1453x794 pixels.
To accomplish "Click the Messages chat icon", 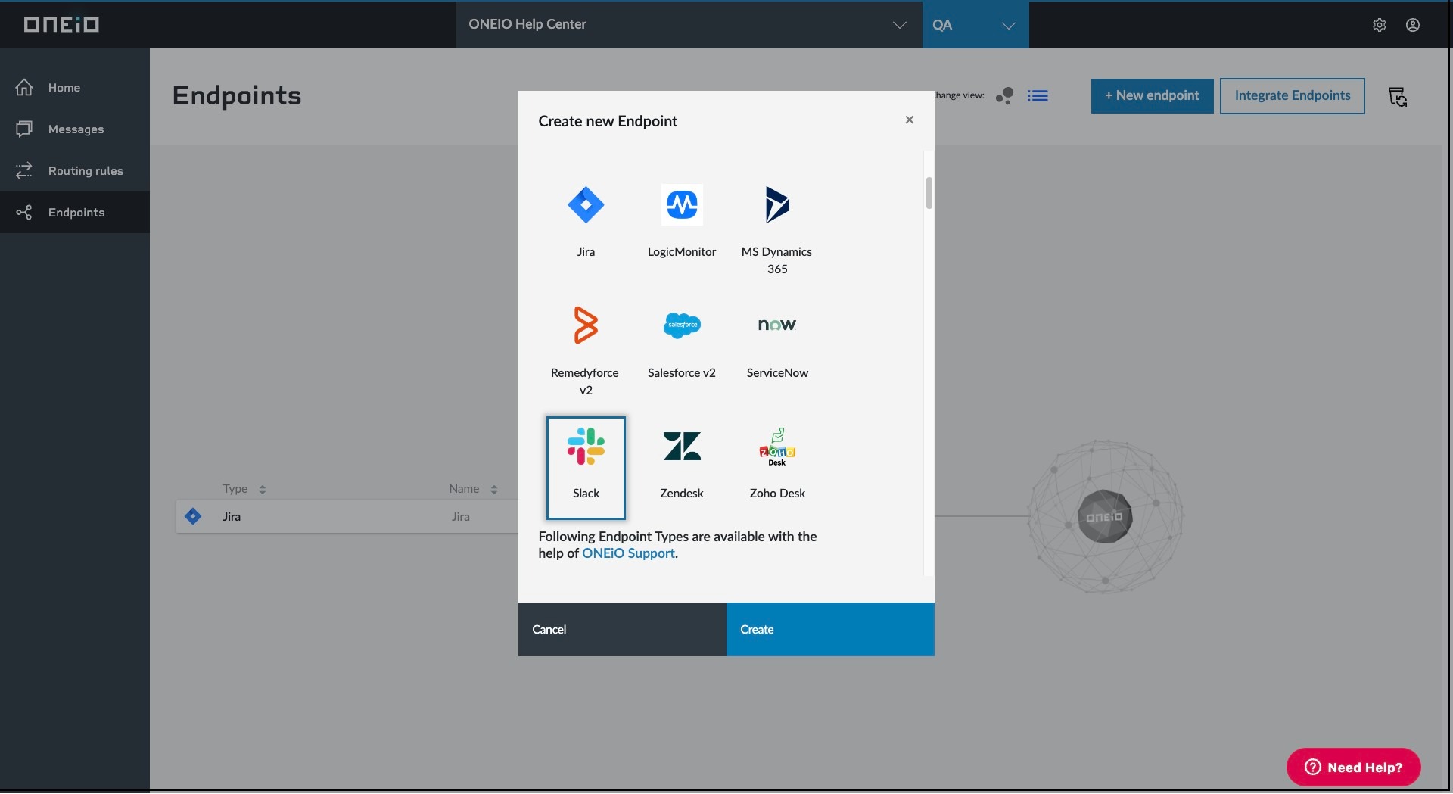I will [24, 129].
